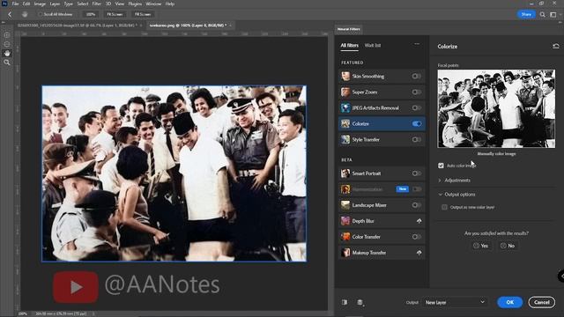Download the Depth Blur filter via cloud icon

tap(419, 221)
